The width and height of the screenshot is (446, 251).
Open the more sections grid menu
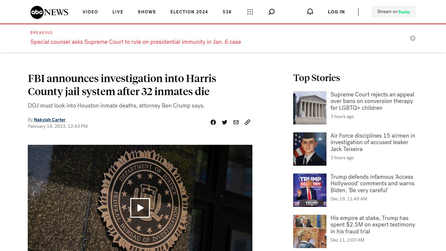point(250,12)
